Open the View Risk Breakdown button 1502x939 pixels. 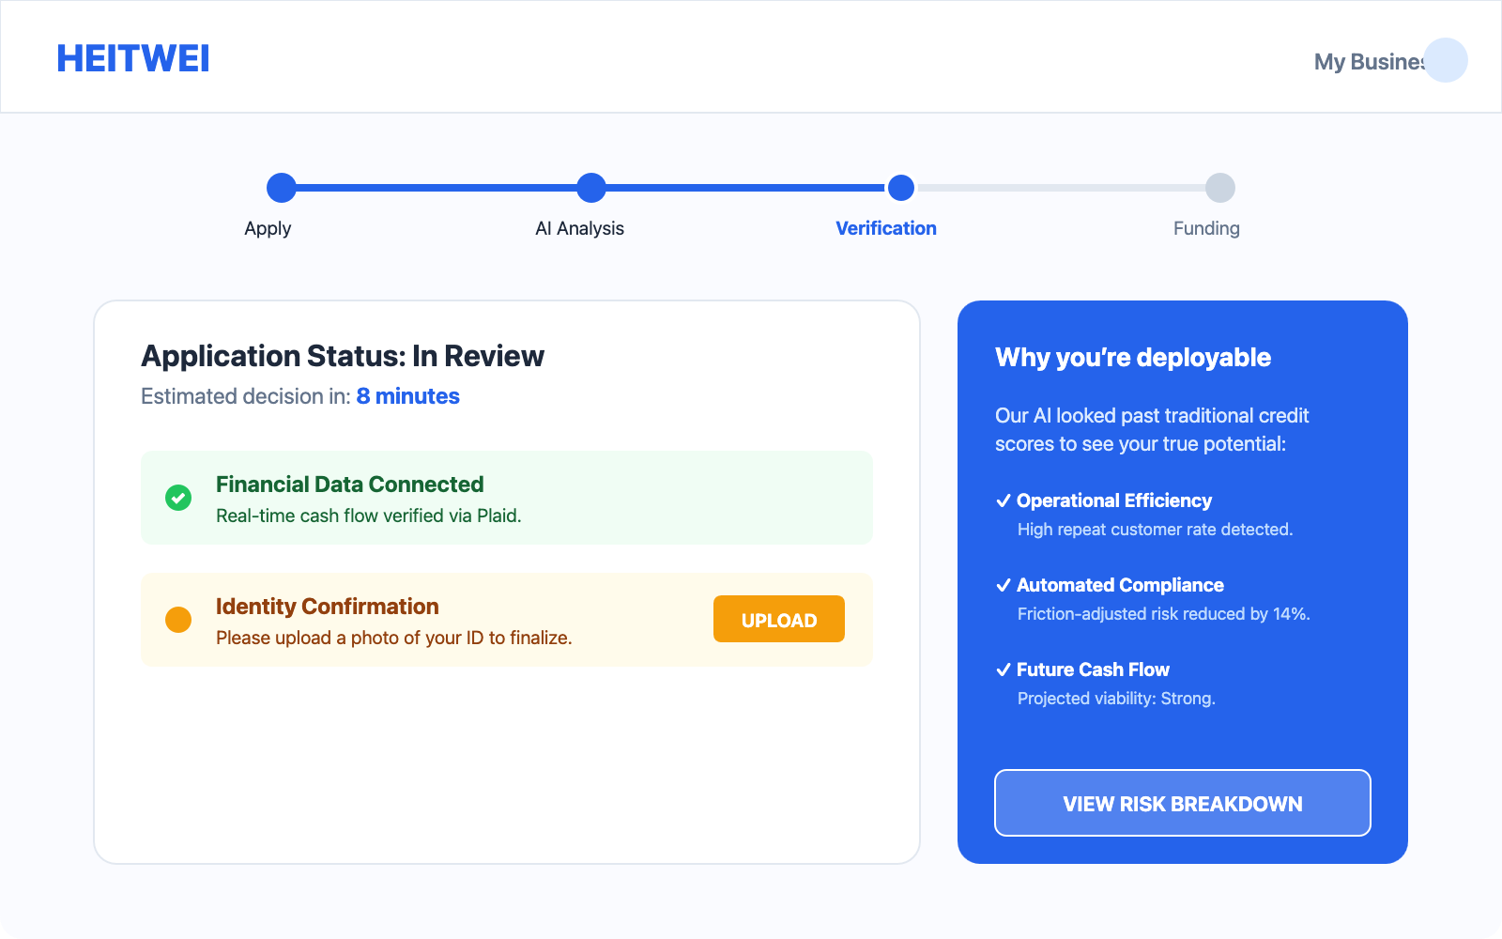pyautogui.click(x=1183, y=803)
